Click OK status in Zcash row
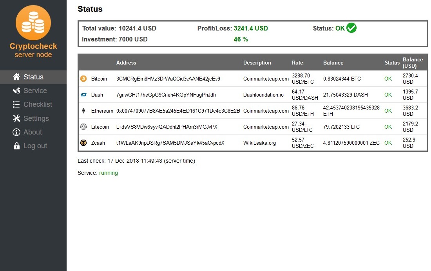Screen dimensions: 431x271 click(x=388, y=143)
